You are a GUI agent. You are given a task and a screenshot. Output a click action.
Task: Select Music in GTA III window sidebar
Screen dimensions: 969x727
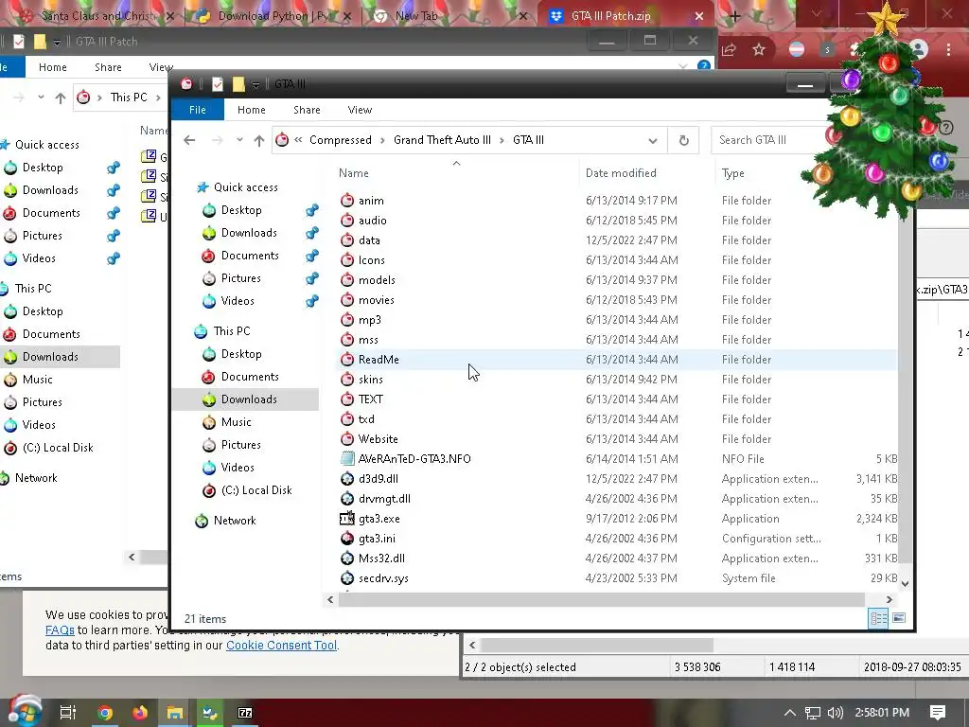(236, 421)
